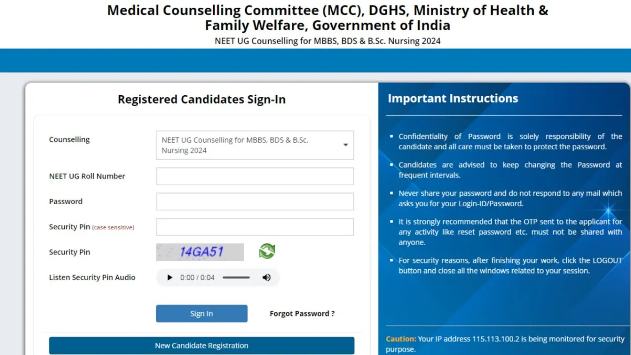Refresh the security pin captcha
This screenshot has width=631, height=355.
(267, 251)
